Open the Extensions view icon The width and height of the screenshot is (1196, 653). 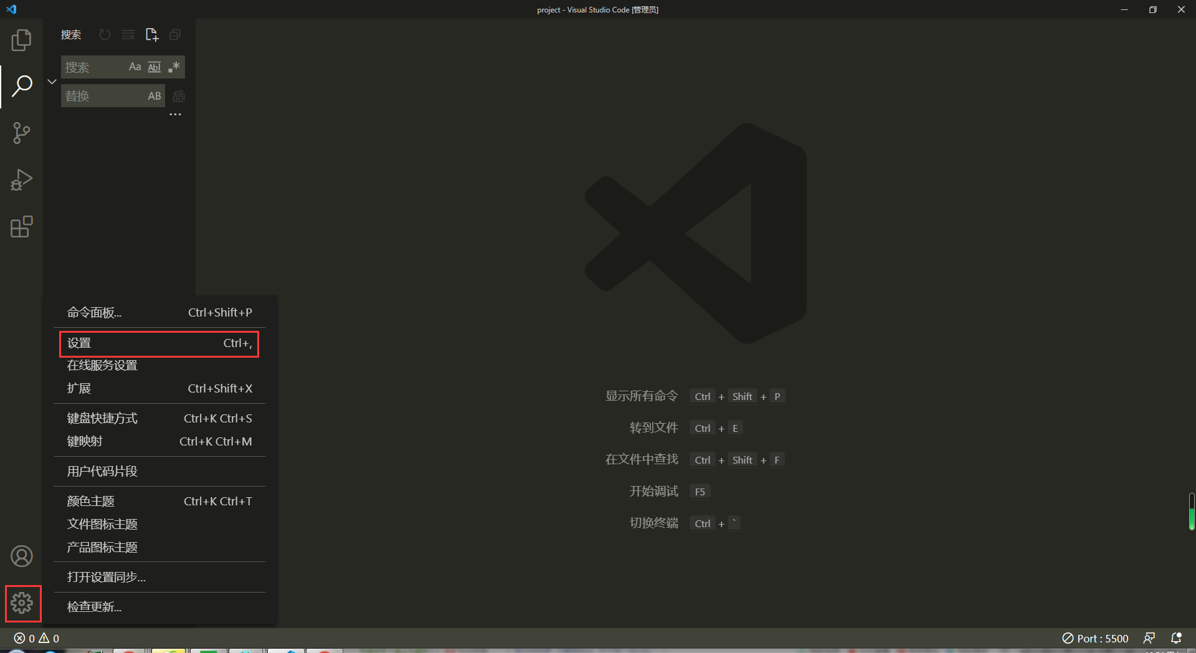tap(21, 227)
